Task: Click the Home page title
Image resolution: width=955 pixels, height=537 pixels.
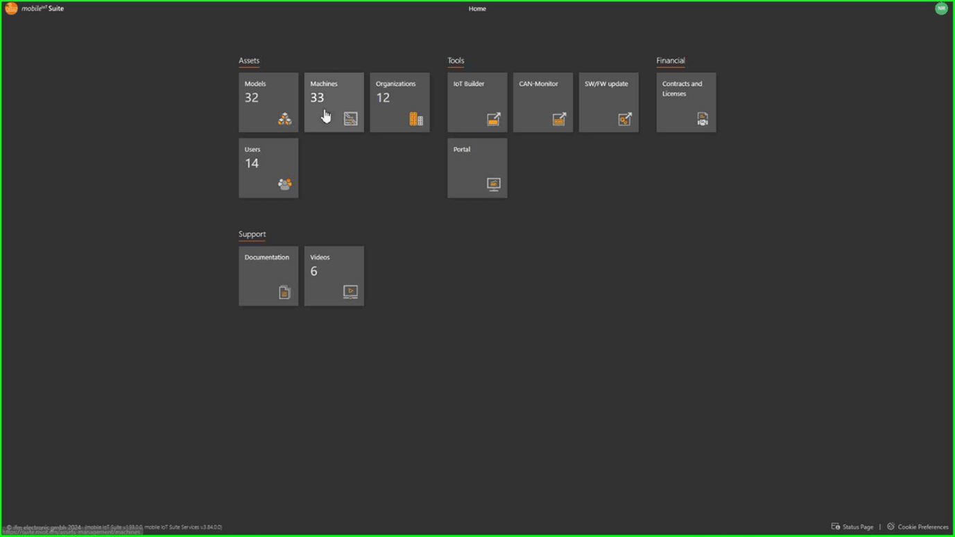Action: click(x=477, y=8)
